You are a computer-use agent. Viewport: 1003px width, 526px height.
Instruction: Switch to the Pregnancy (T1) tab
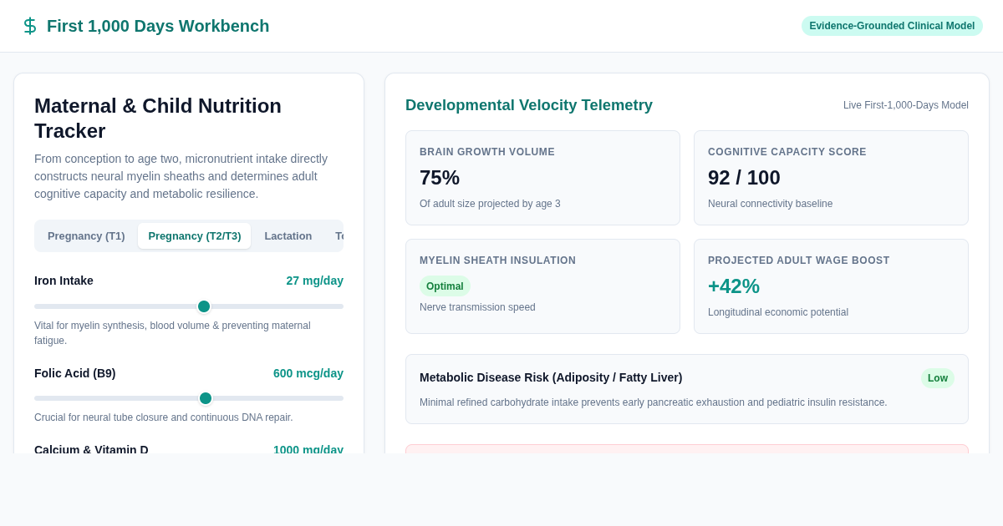[86, 236]
